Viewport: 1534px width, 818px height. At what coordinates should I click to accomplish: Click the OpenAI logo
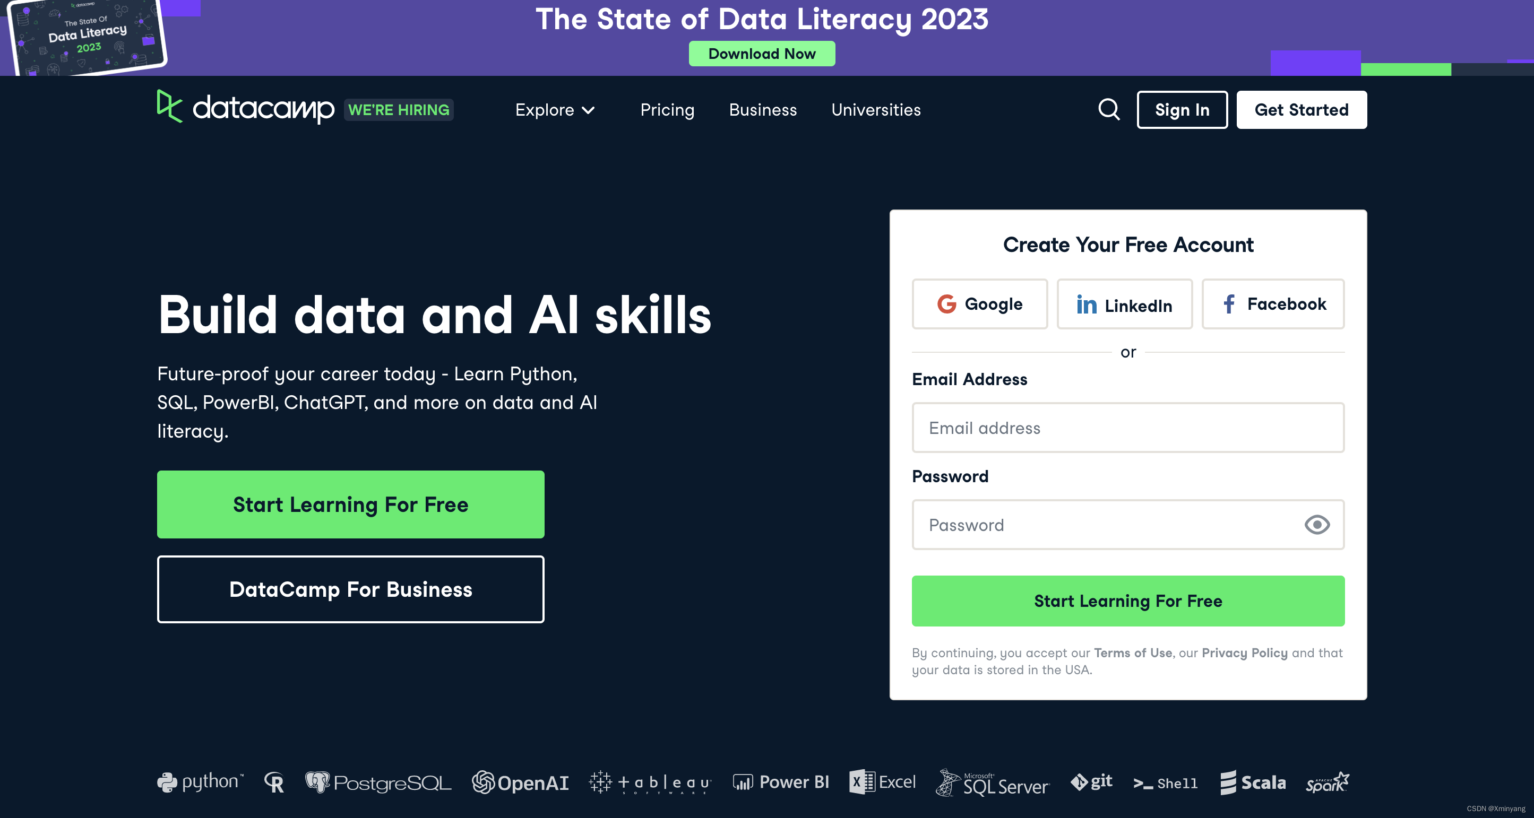point(520,782)
